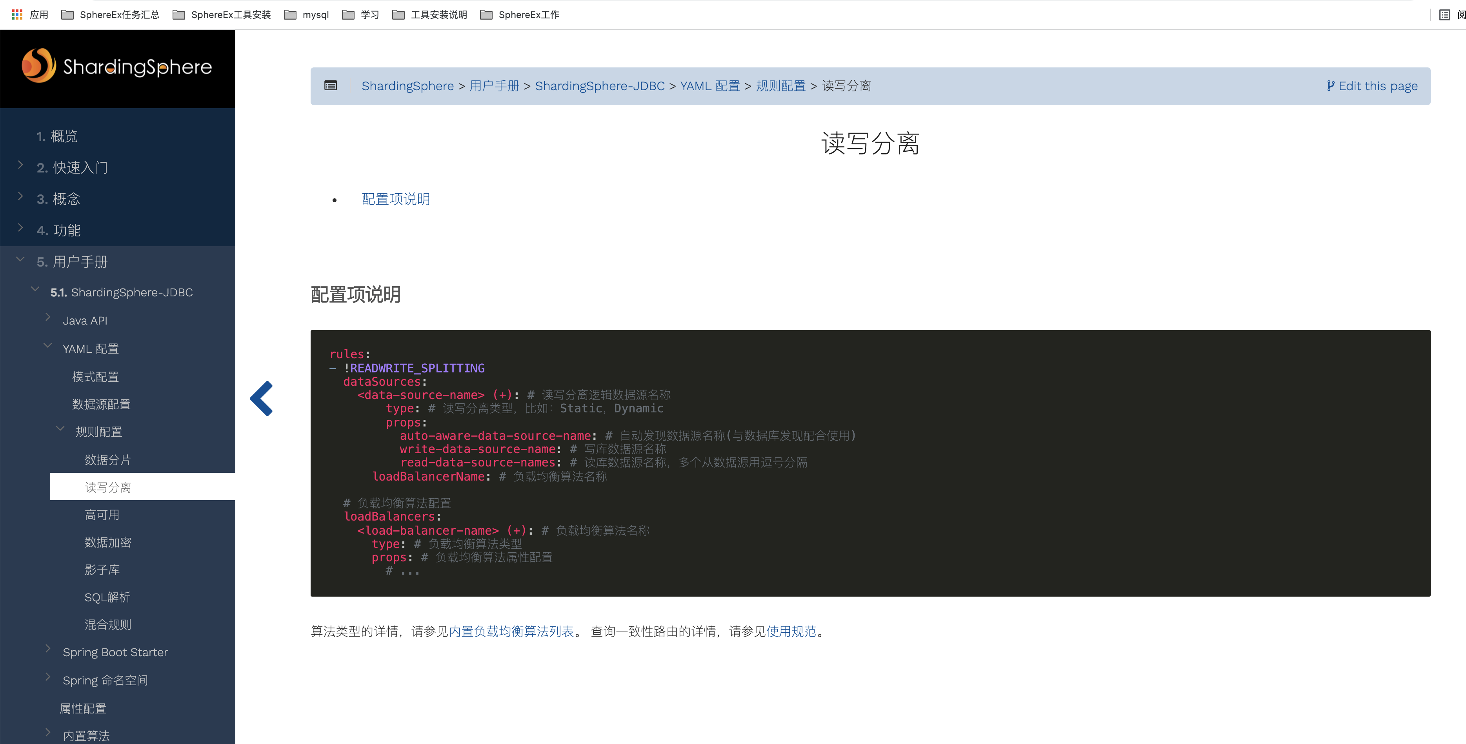This screenshot has width=1466, height=744.
Task: Expand the Java API section
Action: point(48,318)
